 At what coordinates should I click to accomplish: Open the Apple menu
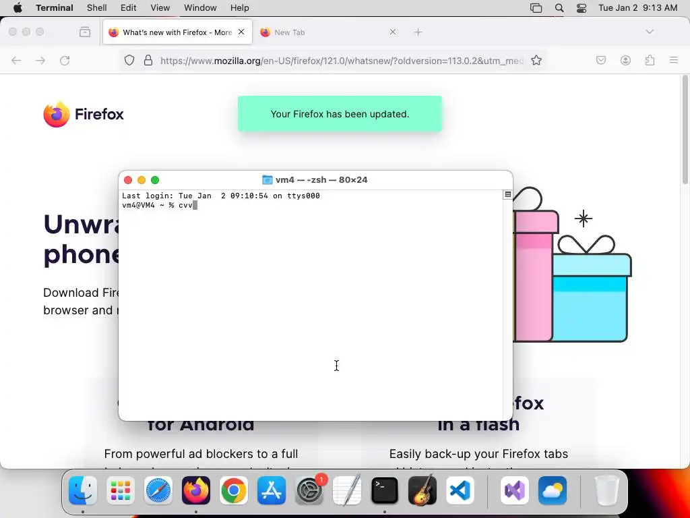[x=18, y=8]
